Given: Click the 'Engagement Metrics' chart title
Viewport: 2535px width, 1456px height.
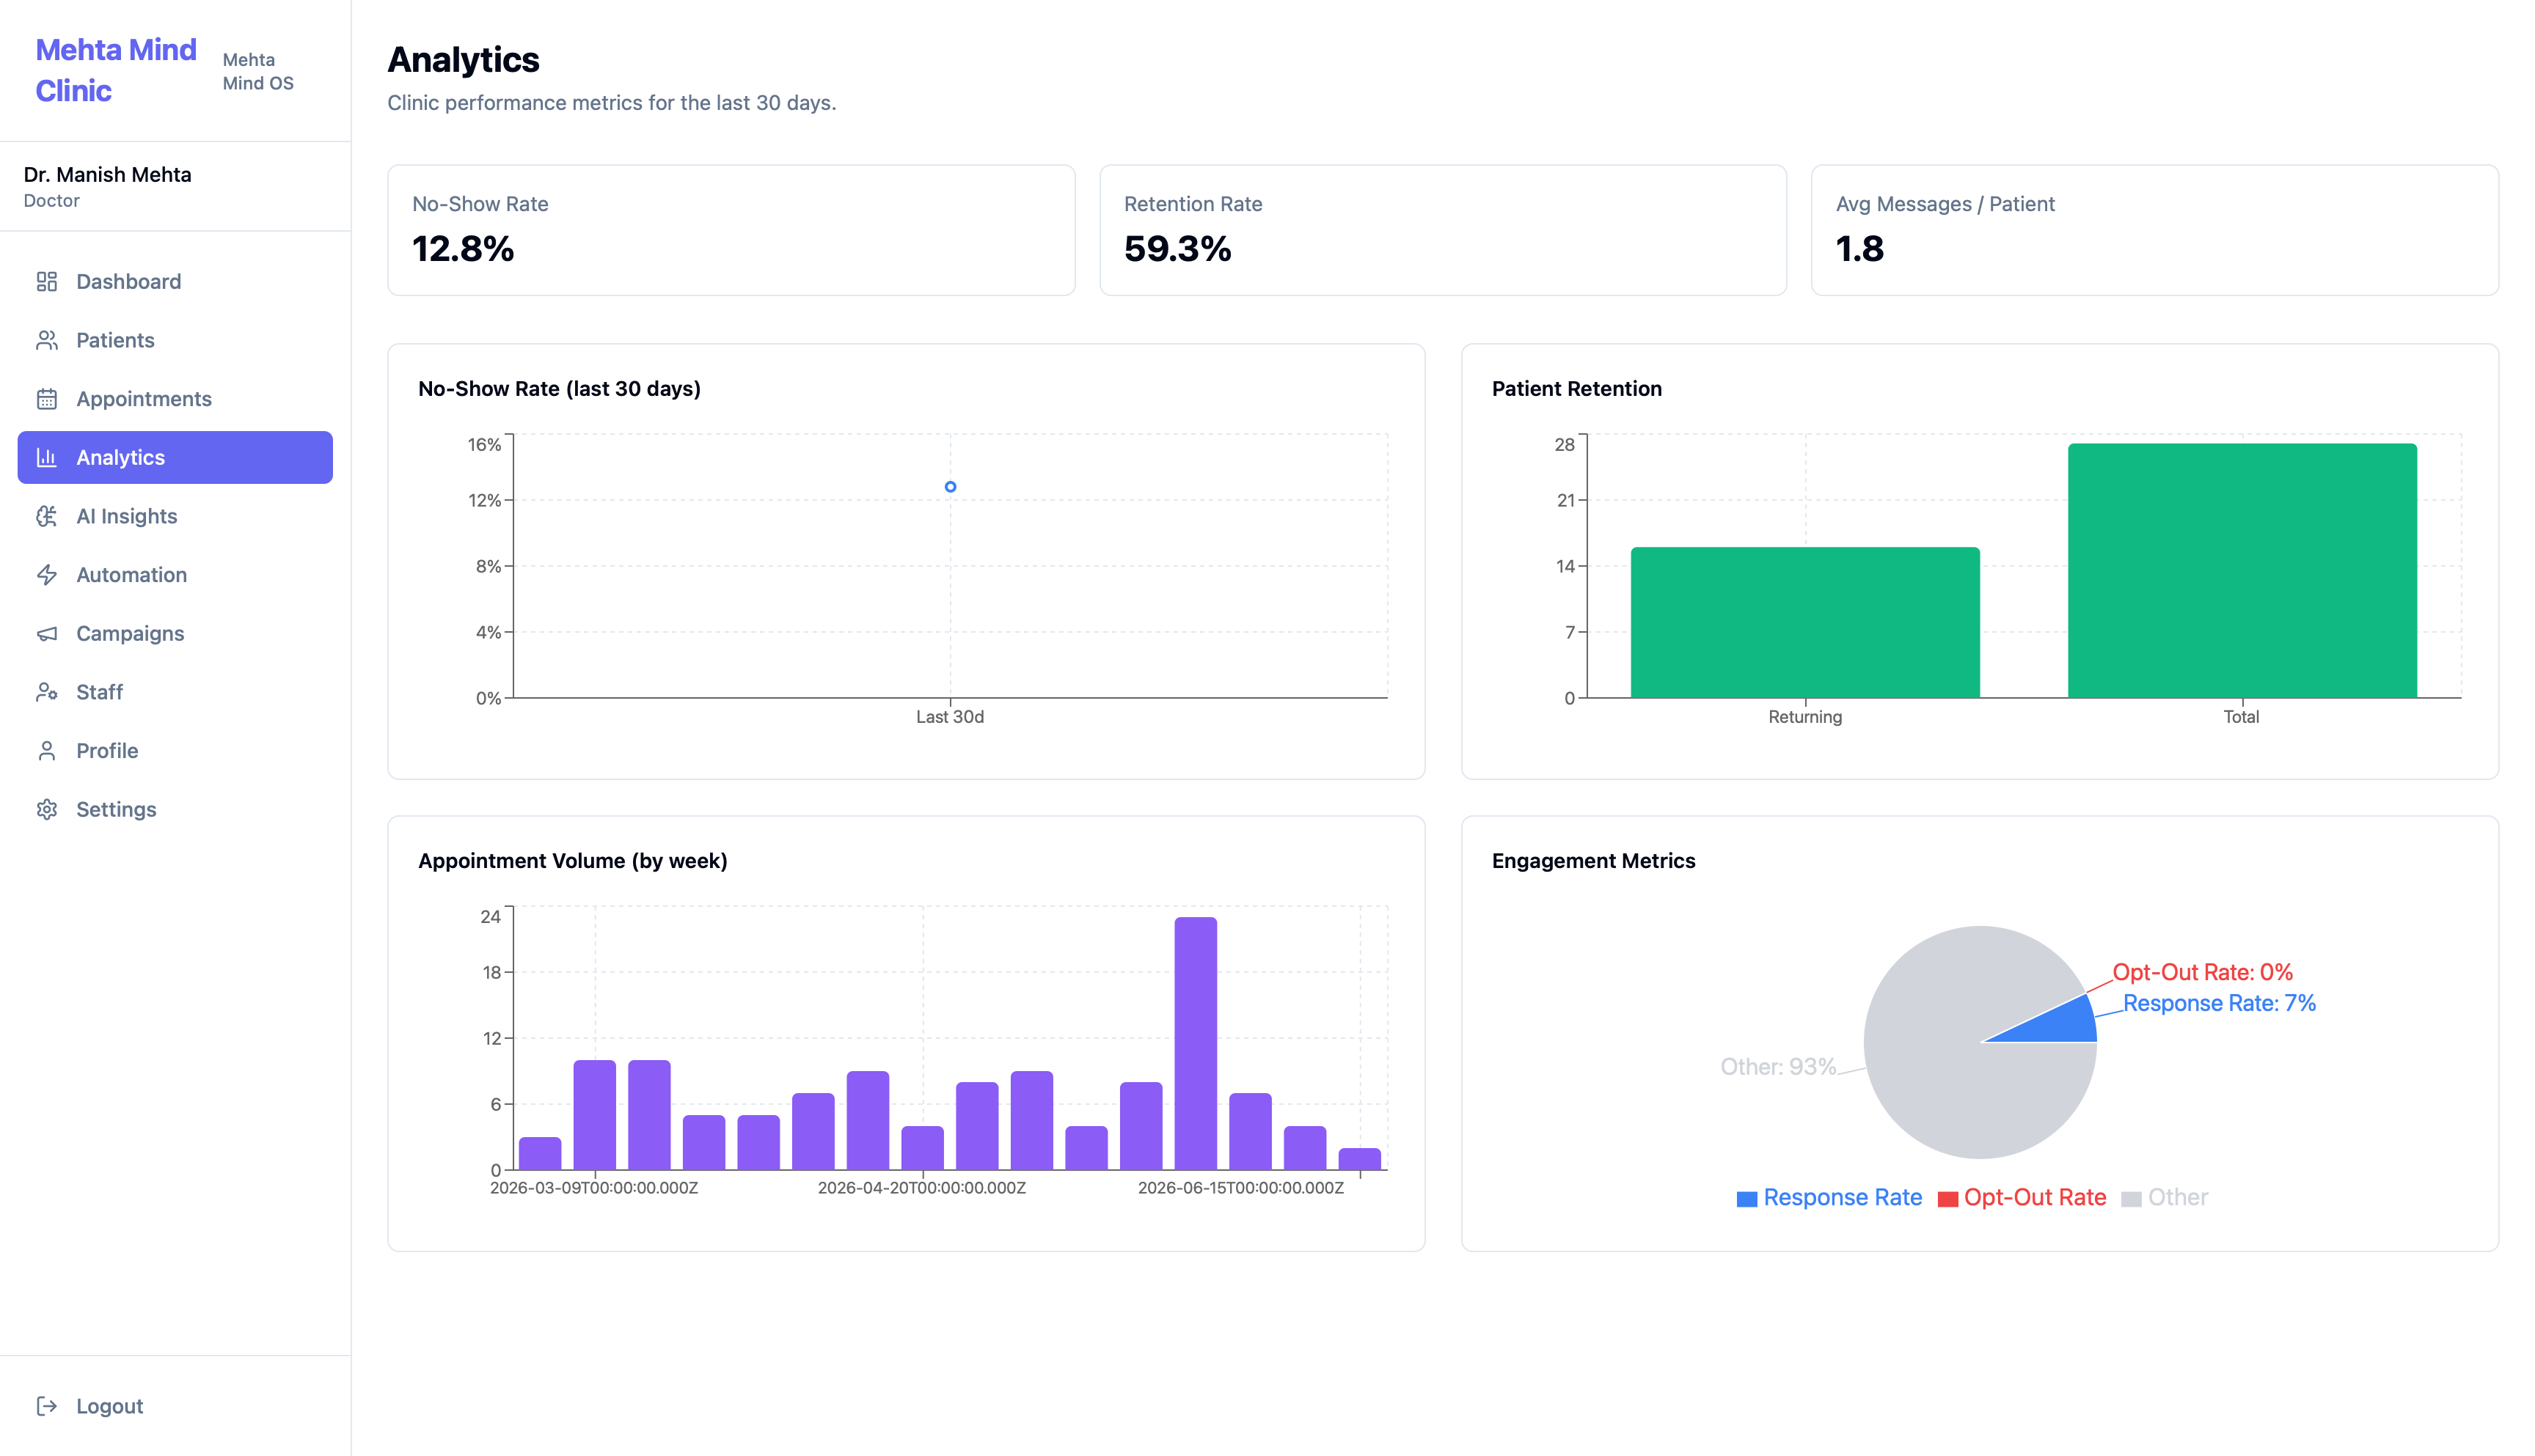Looking at the screenshot, I should coord(1592,861).
